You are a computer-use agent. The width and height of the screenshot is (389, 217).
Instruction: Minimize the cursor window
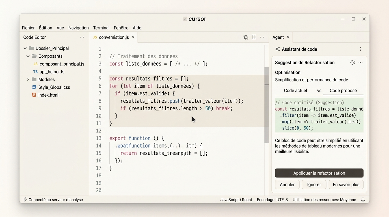click(x=343, y=19)
